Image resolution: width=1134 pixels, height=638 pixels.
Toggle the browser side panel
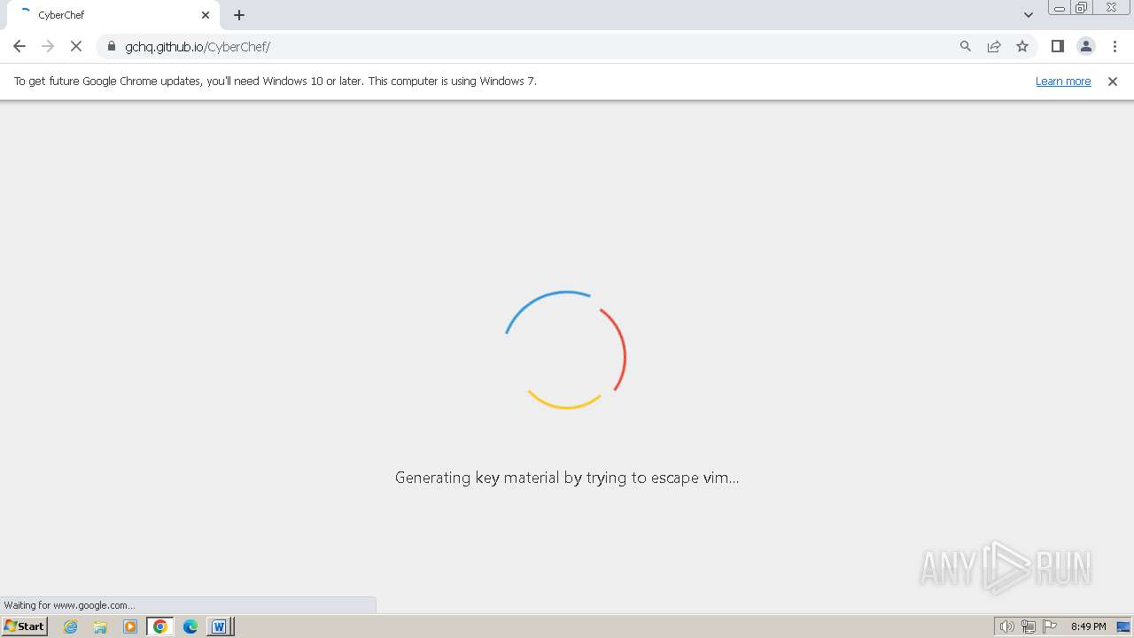pyautogui.click(x=1057, y=46)
